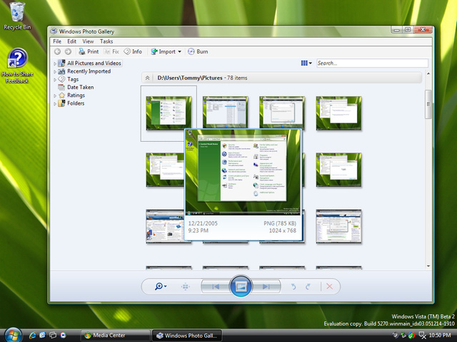Select All Pictures and Videos

pos(90,63)
